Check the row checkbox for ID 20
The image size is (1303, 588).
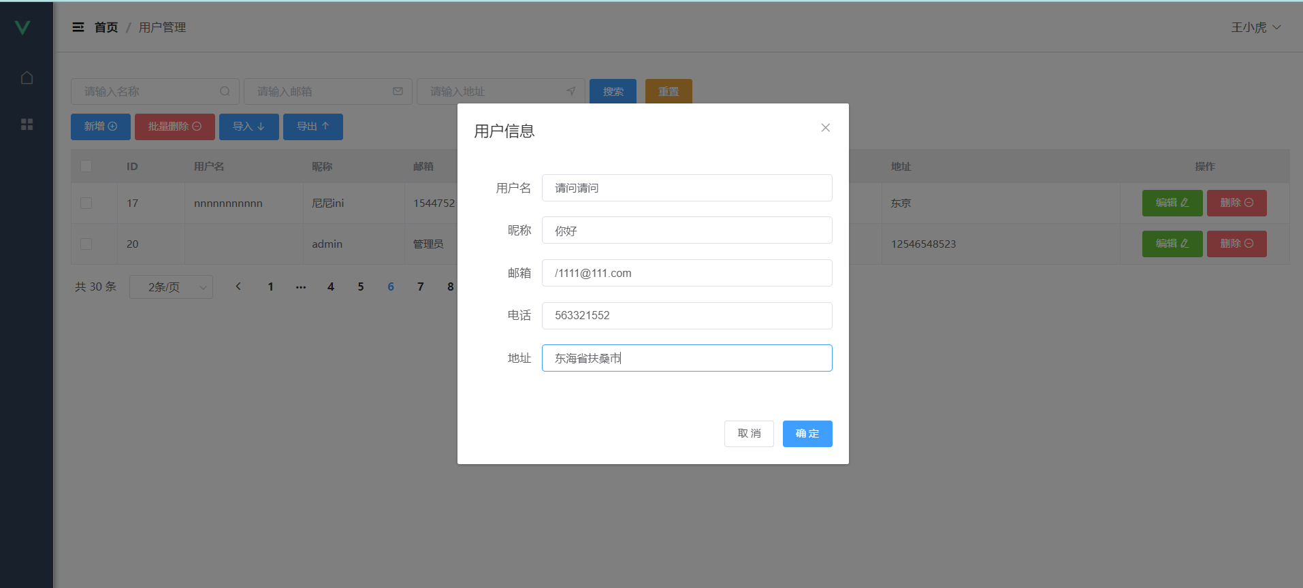point(86,244)
